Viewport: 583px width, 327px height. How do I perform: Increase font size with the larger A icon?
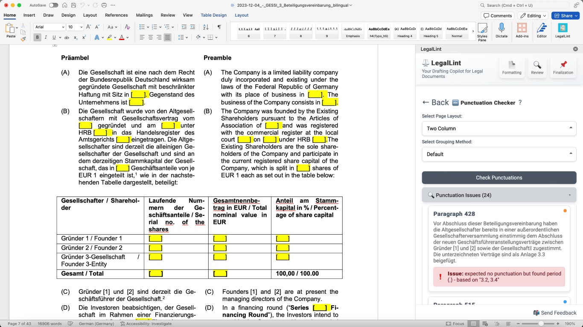(89, 27)
